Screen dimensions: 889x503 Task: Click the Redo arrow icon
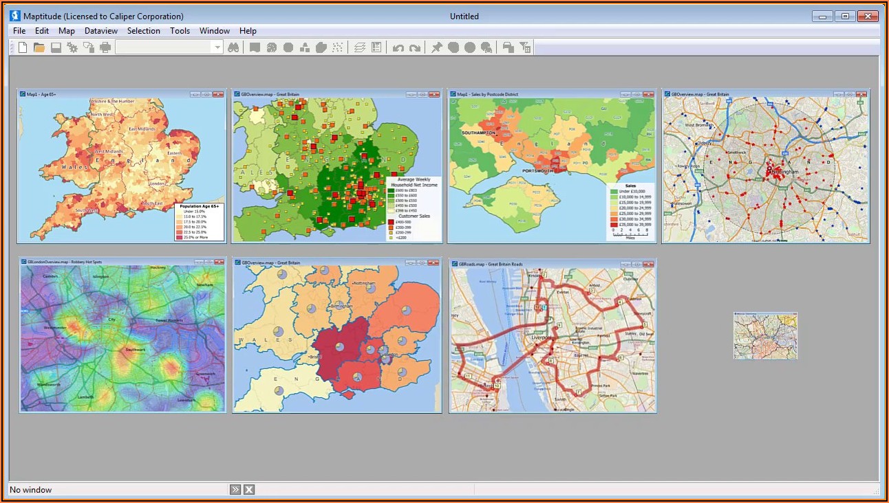click(x=415, y=47)
